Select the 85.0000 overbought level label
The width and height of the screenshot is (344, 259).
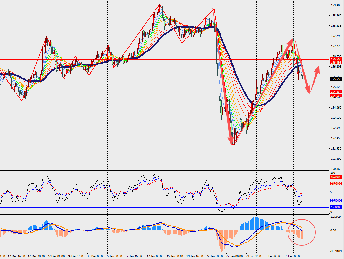click(x=336, y=177)
